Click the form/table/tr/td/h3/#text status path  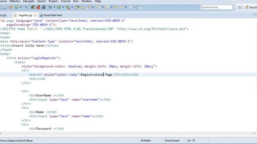[x=16, y=140]
